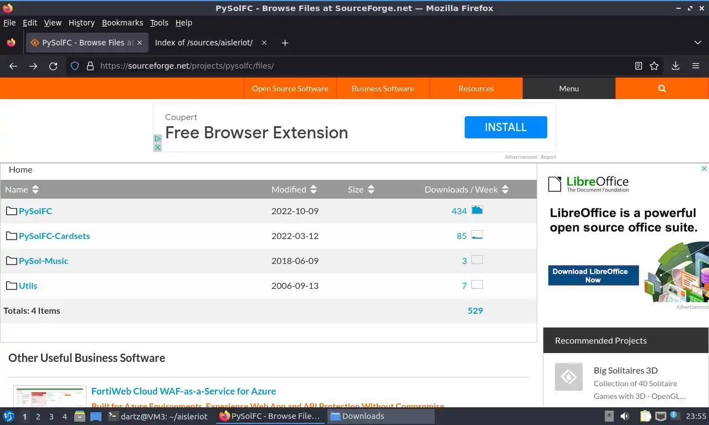Open the Help menu
The height and width of the screenshot is (425, 709).
(x=184, y=23)
